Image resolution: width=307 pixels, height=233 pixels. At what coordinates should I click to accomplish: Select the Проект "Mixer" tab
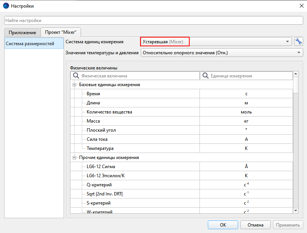pyautogui.click(x=61, y=32)
